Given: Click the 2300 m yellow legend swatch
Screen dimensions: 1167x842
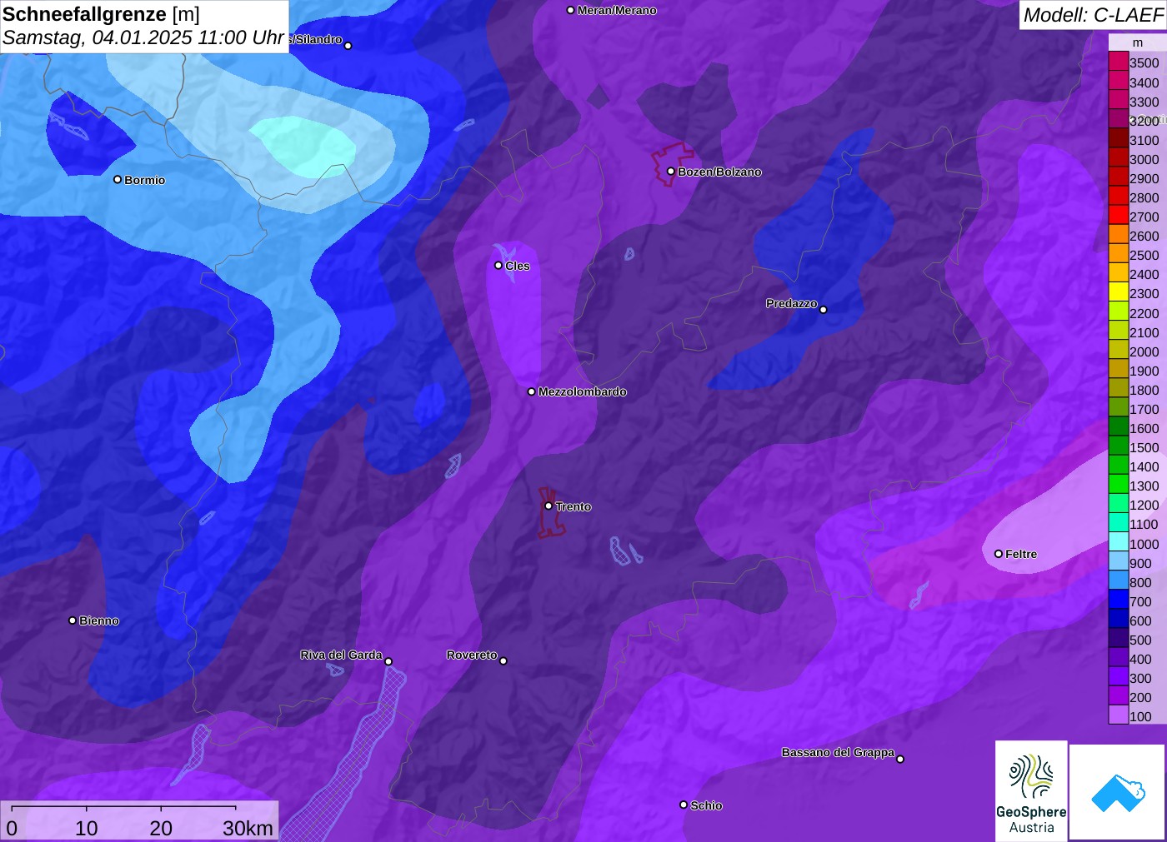Looking at the screenshot, I should point(1119,292).
